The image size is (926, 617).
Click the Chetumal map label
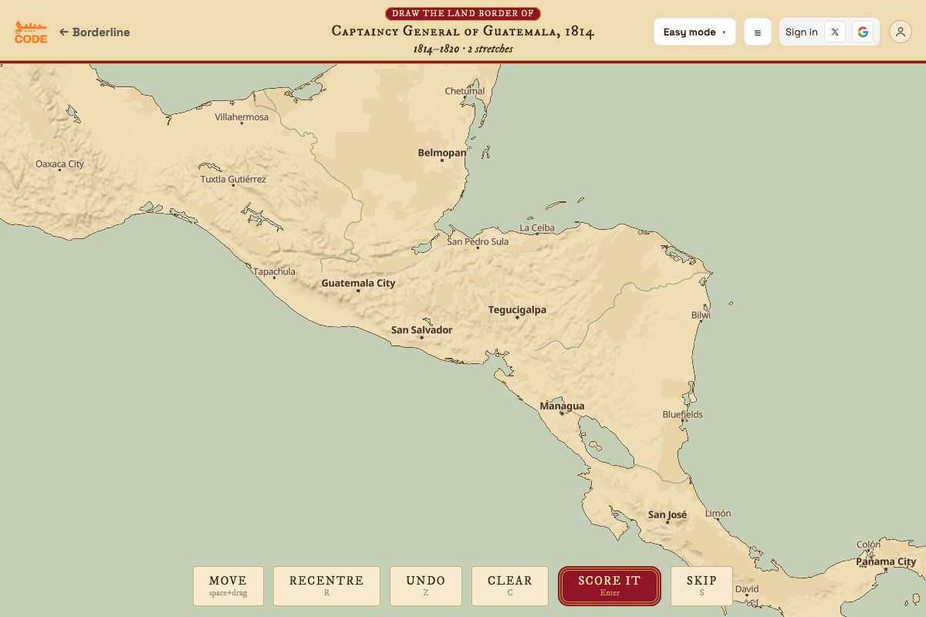point(465,91)
